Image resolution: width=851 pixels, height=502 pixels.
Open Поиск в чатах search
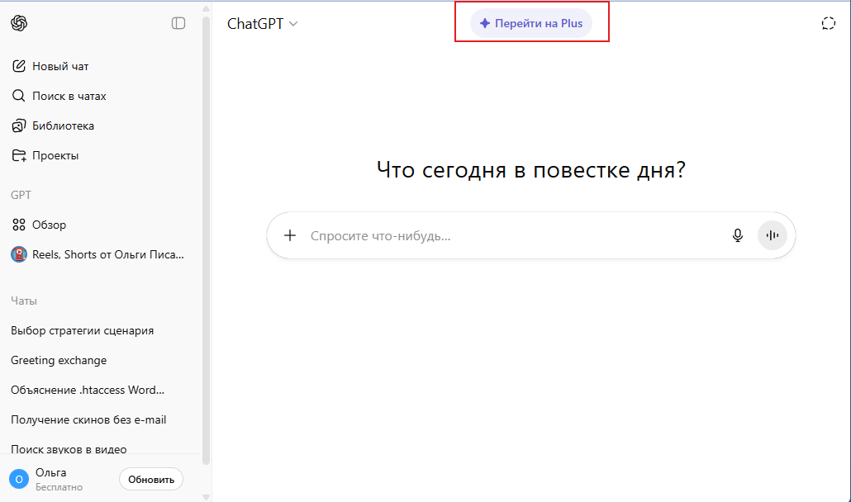59,96
